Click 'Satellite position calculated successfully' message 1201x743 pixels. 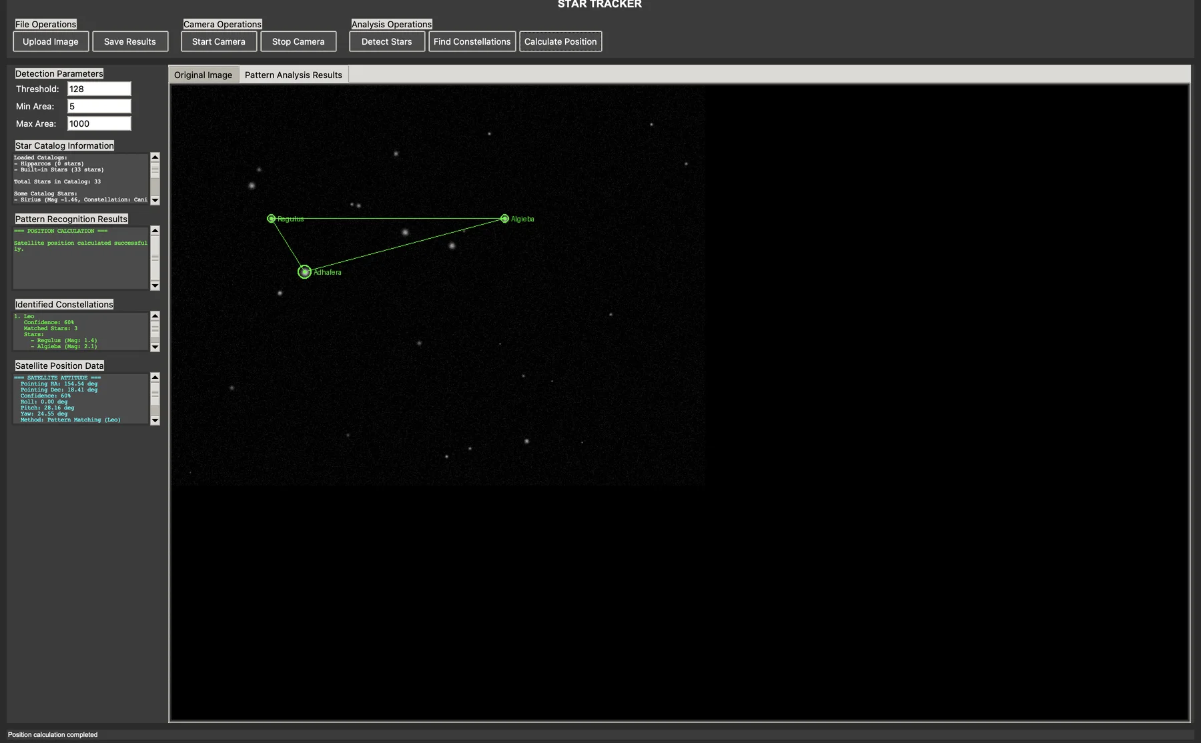(81, 245)
